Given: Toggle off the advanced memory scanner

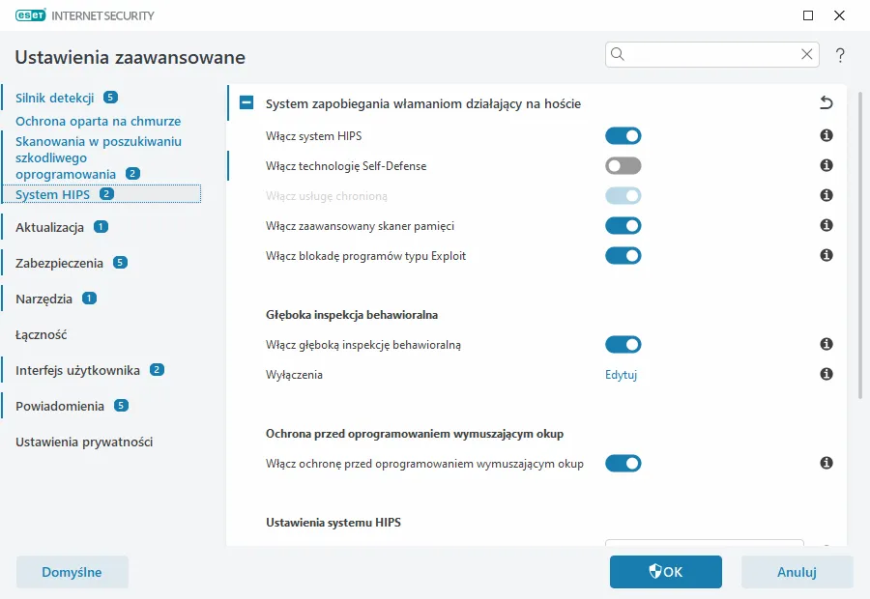Looking at the screenshot, I should pyautogui.click(x=623, y=225).
